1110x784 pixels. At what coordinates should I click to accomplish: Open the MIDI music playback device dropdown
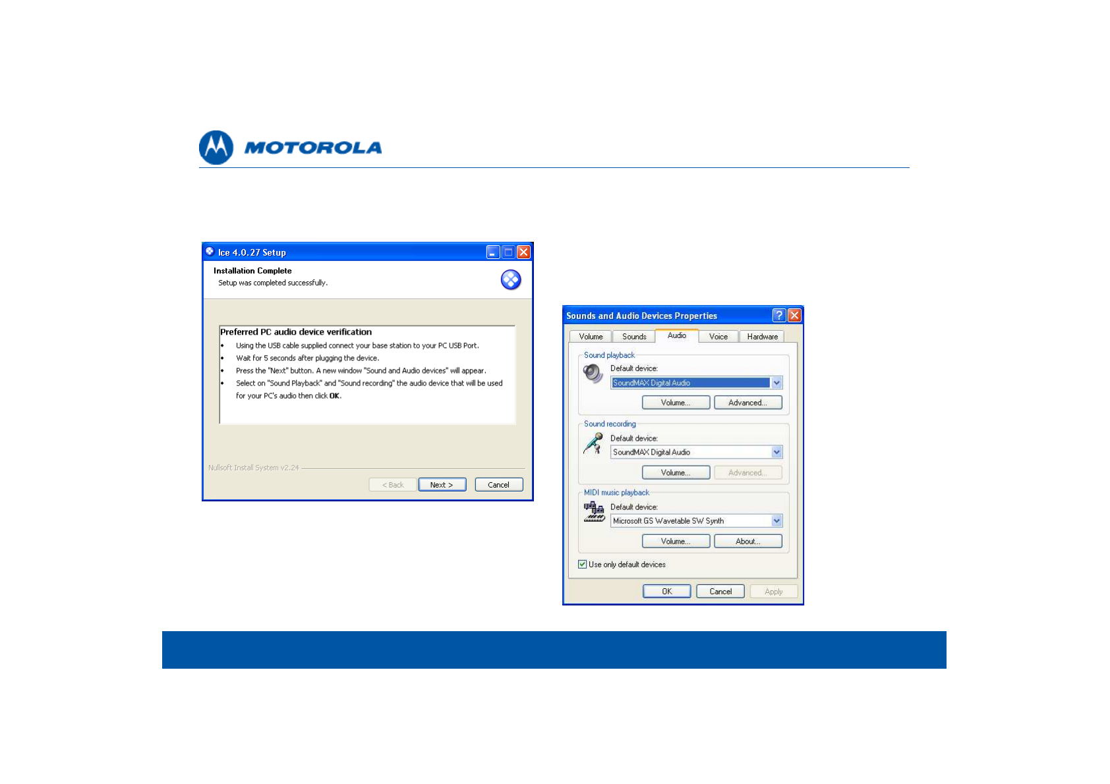pyautogui.click(x=777, y=521)
